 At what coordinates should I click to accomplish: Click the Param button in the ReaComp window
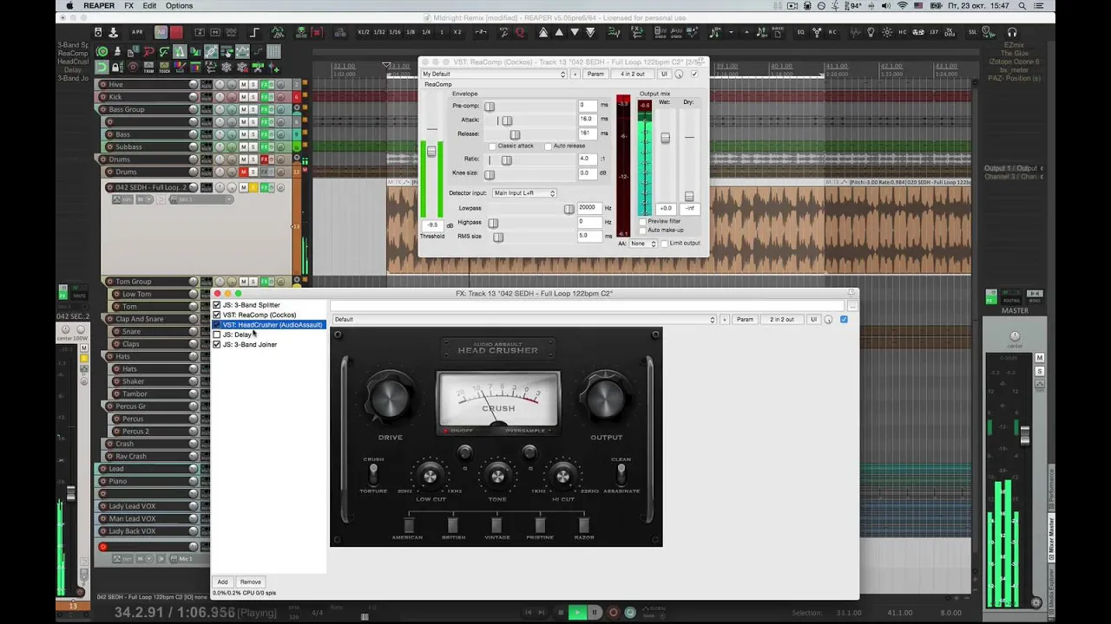(595, 74)
